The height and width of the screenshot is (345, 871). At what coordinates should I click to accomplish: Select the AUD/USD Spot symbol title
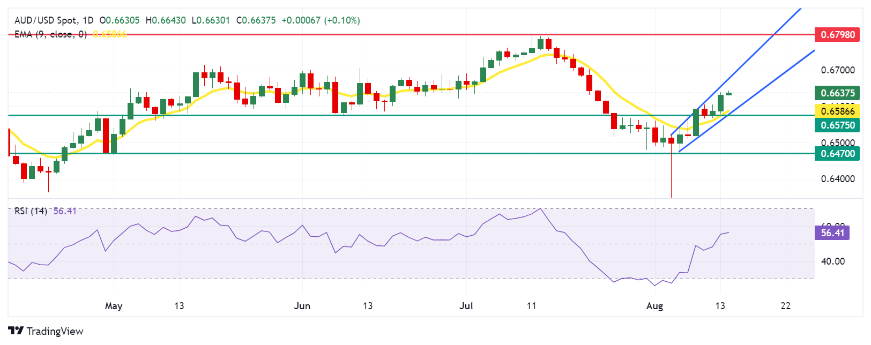(x=46, y=20)
